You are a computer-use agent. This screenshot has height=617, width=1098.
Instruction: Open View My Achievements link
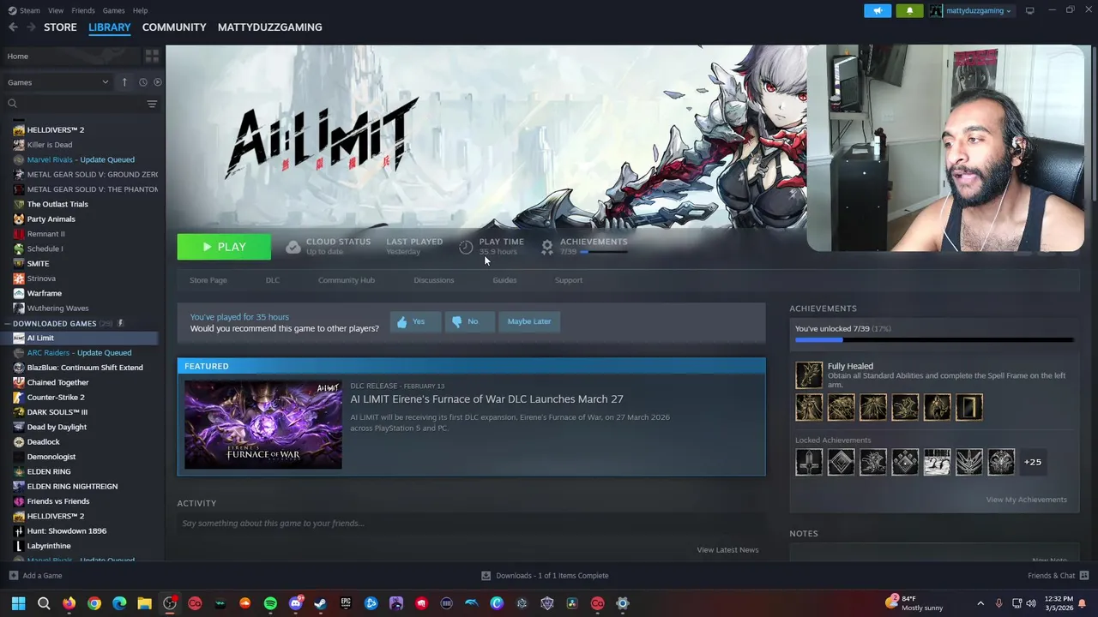coord(1027,500)
